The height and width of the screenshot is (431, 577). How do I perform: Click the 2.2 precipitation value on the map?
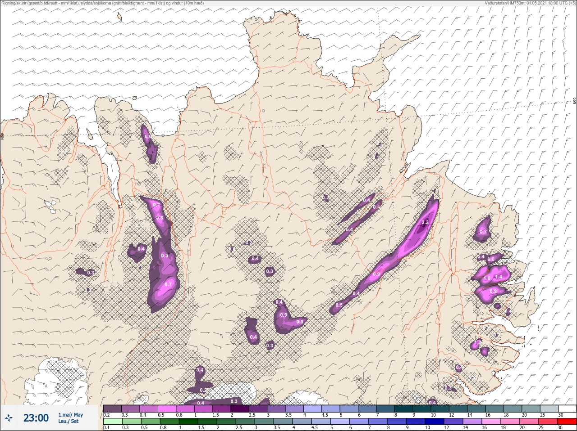click(x=425, y=223)
